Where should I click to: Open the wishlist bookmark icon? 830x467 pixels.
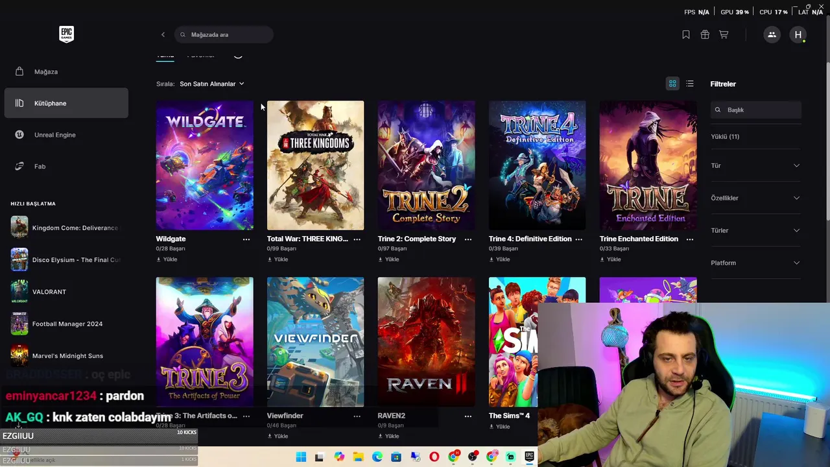(686, 34)
